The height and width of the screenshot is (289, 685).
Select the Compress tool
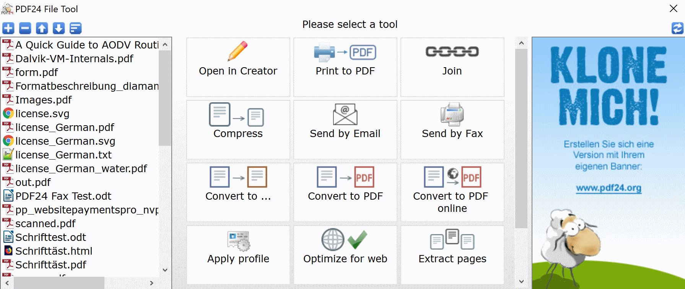238,129
